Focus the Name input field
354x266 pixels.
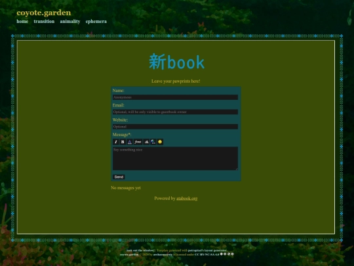175,97
